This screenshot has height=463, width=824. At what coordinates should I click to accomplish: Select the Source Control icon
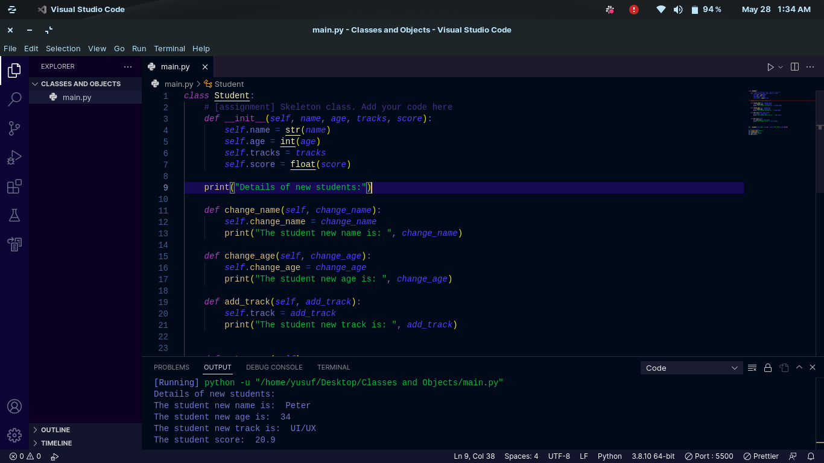click(14, 128)
